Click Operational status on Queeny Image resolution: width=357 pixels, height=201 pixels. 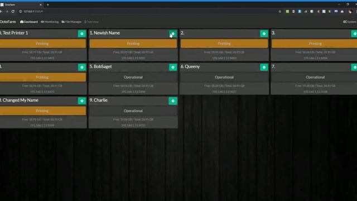pyautogui.click(x=224, y=77)
